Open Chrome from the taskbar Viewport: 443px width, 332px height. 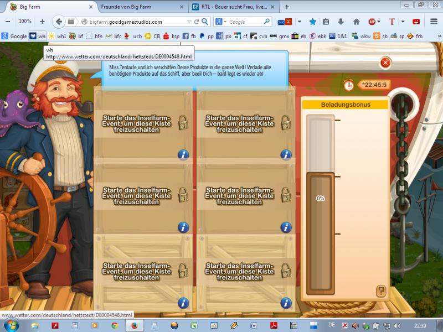click(115, 325)
